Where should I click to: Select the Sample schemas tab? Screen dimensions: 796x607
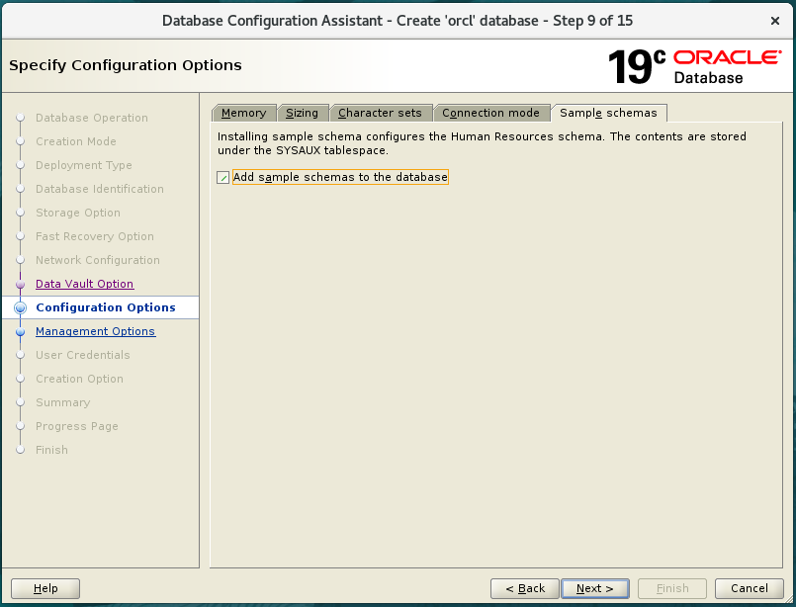click(x=608, y=113)
